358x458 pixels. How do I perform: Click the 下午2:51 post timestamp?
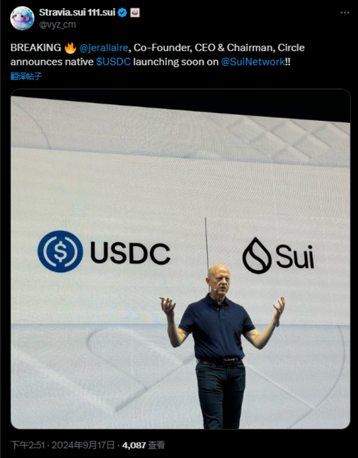point(28,445)
